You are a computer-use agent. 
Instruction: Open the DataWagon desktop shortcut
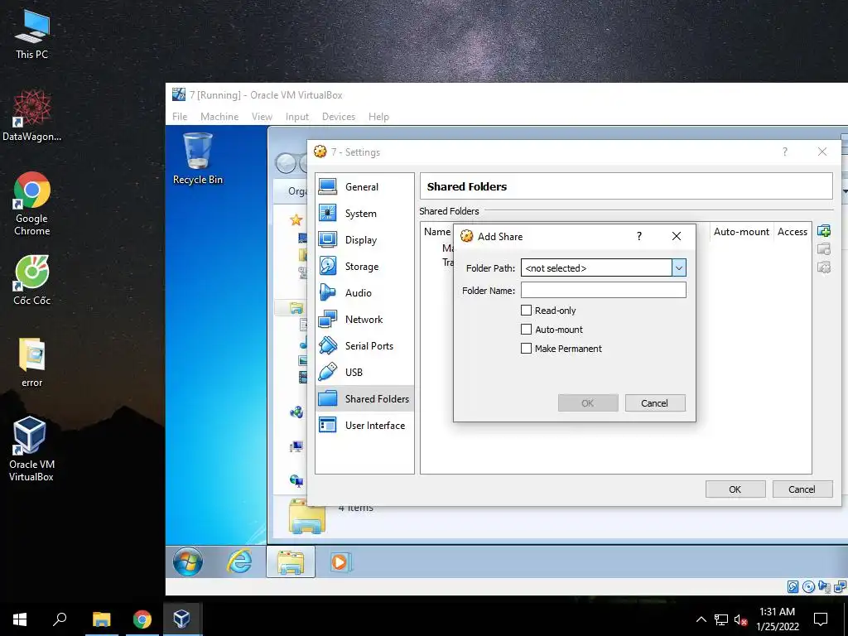click(x=32, y=116)
